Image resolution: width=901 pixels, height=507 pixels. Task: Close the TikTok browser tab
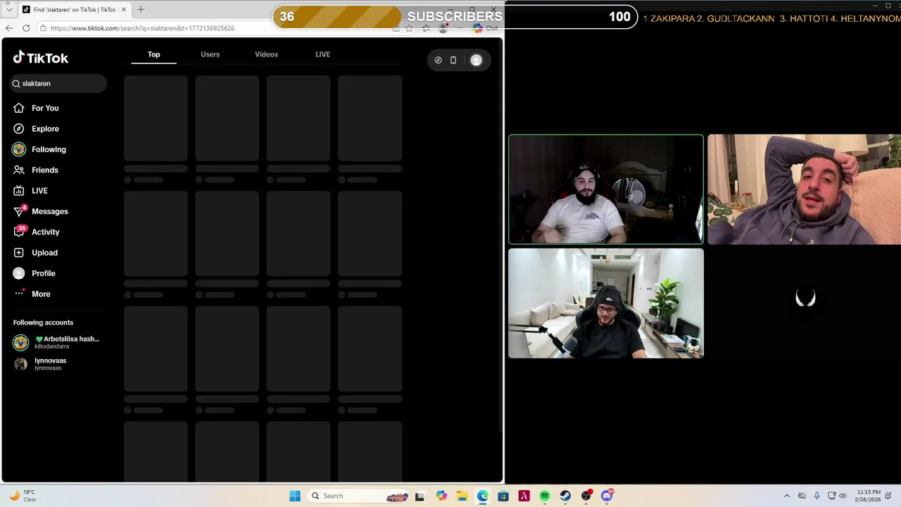coord(124,9)
